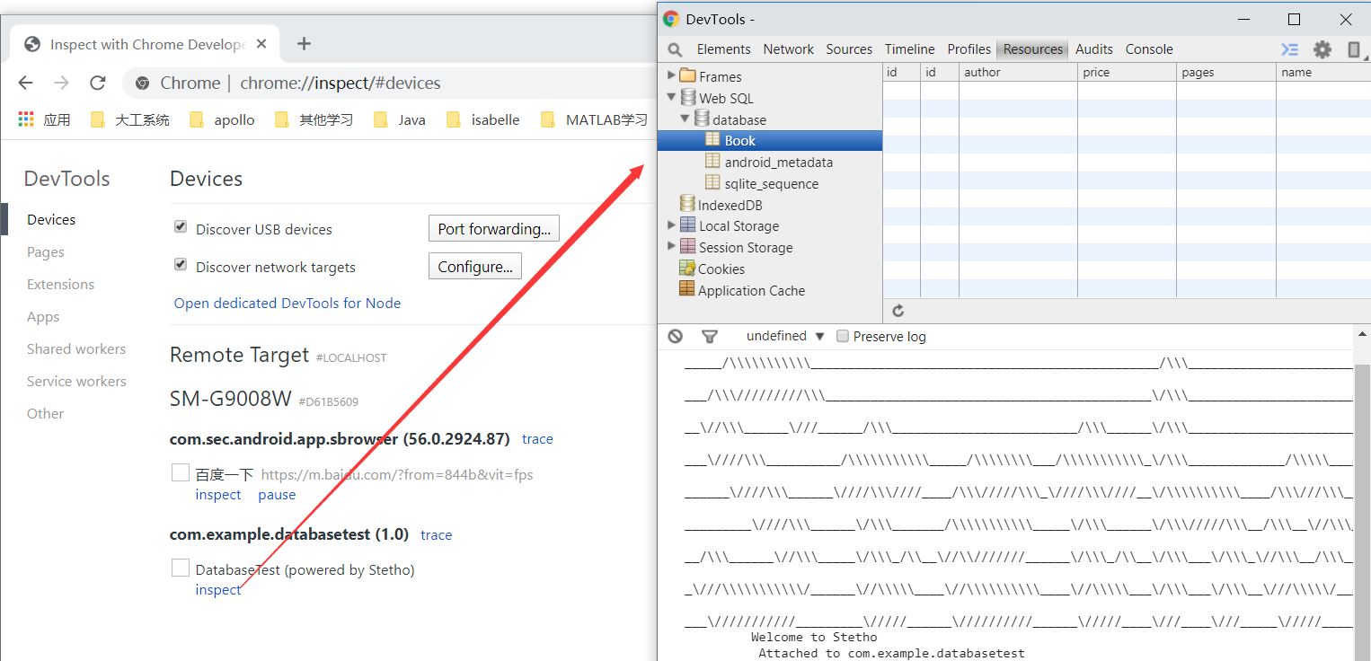Open the Java bookmarks folder
The width and height of the screenshot is (1371, 661).
[x=399, y=119]
